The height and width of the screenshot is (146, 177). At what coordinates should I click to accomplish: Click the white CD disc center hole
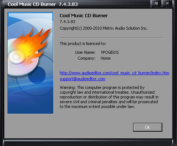(x=16, y=57)
